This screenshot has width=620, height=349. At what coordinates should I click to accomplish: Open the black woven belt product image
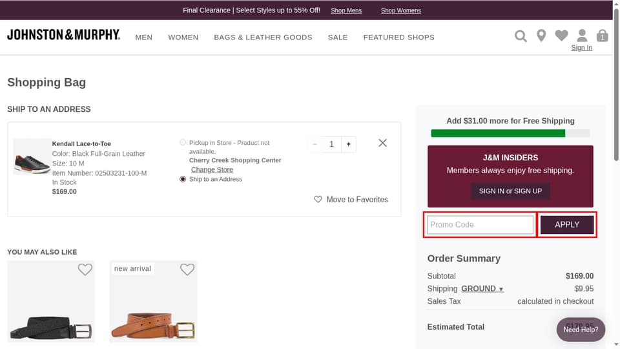[x=51, y=302]
